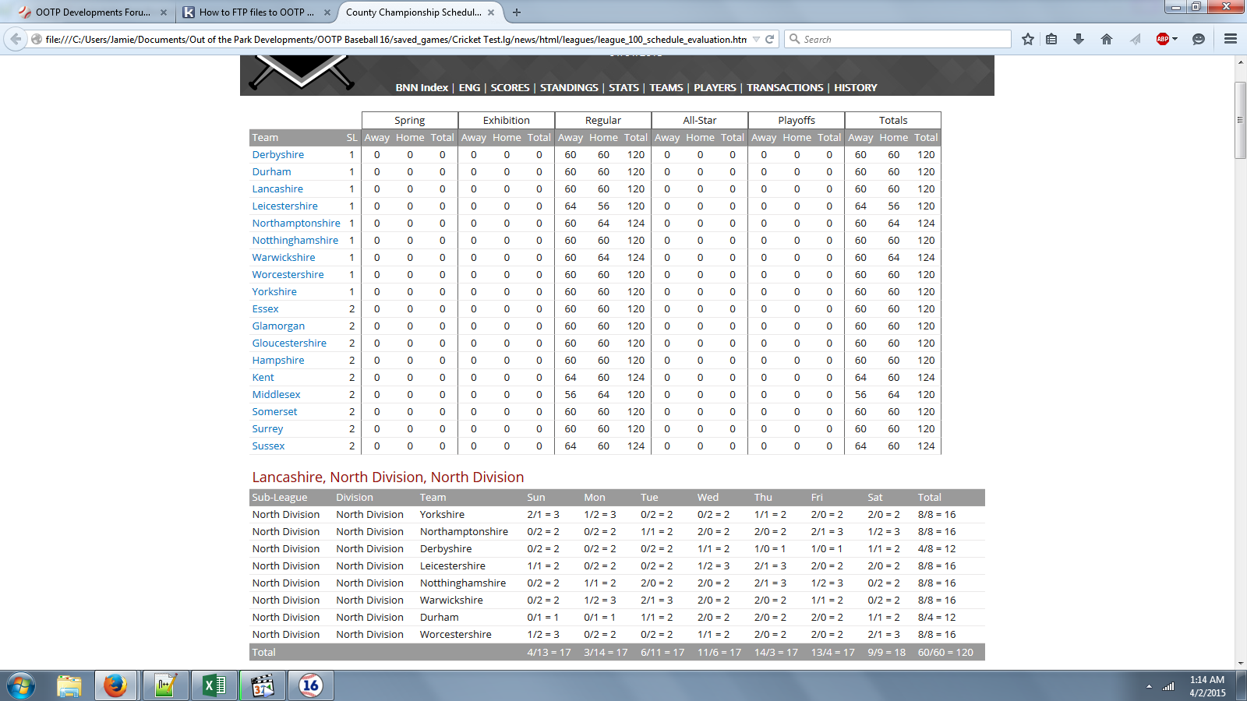This screenshot has width=1247, height=701.
Task: Show hidden system tray icons
Action: [x=1148, y=686]
